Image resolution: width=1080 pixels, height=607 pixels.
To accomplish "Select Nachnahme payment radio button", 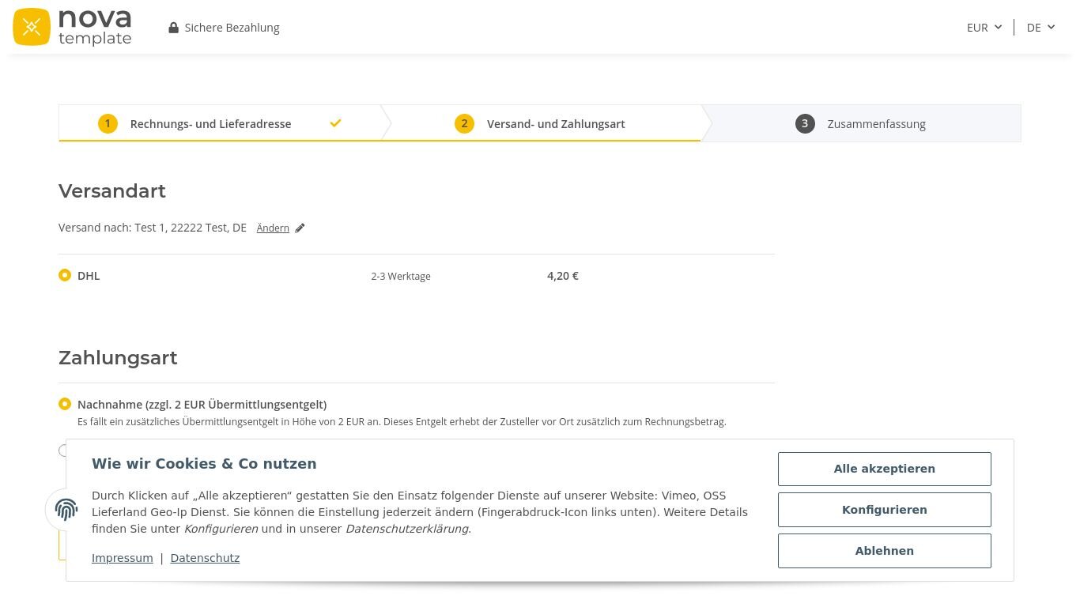I will tap(65, 405).
